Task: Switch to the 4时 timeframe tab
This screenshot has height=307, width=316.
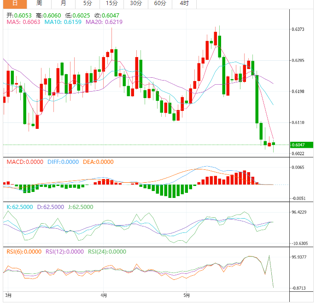Action: 184,4
